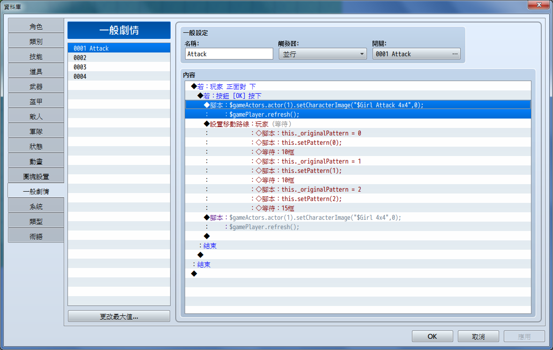Select common event 0001 Attack in list

tap(119, 48)
